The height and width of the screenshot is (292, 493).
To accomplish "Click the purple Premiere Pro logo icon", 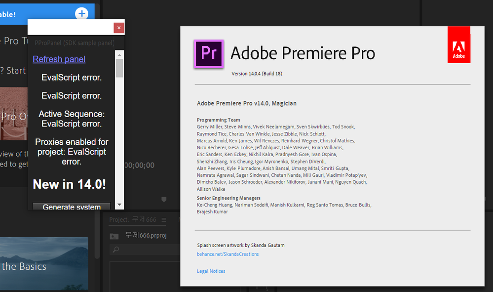I will pyautogui.click(x=209, y=53).
